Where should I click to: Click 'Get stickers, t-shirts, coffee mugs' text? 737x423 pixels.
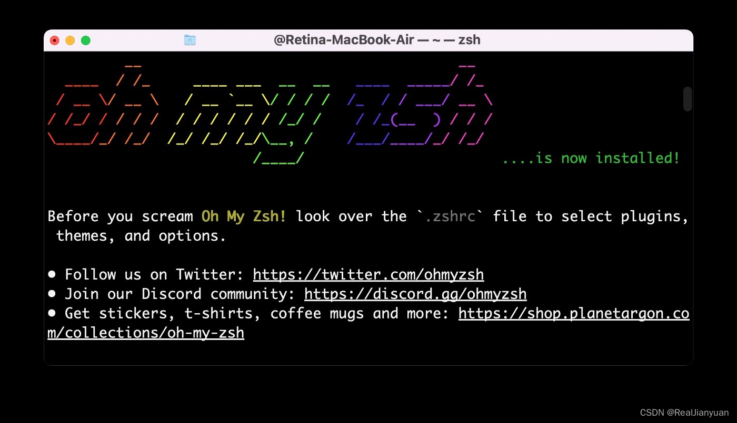click(x=214, y=314)
